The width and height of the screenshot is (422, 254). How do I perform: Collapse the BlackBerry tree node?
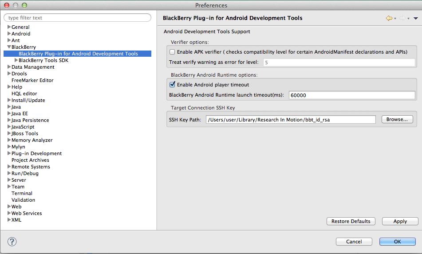tap(9, 47)
